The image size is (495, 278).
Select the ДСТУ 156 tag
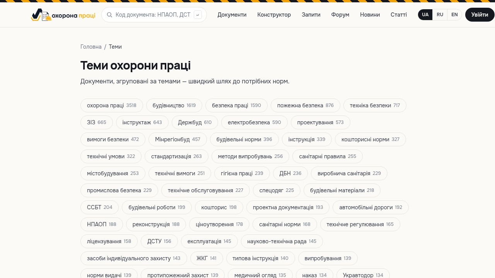tap(159, 241)
